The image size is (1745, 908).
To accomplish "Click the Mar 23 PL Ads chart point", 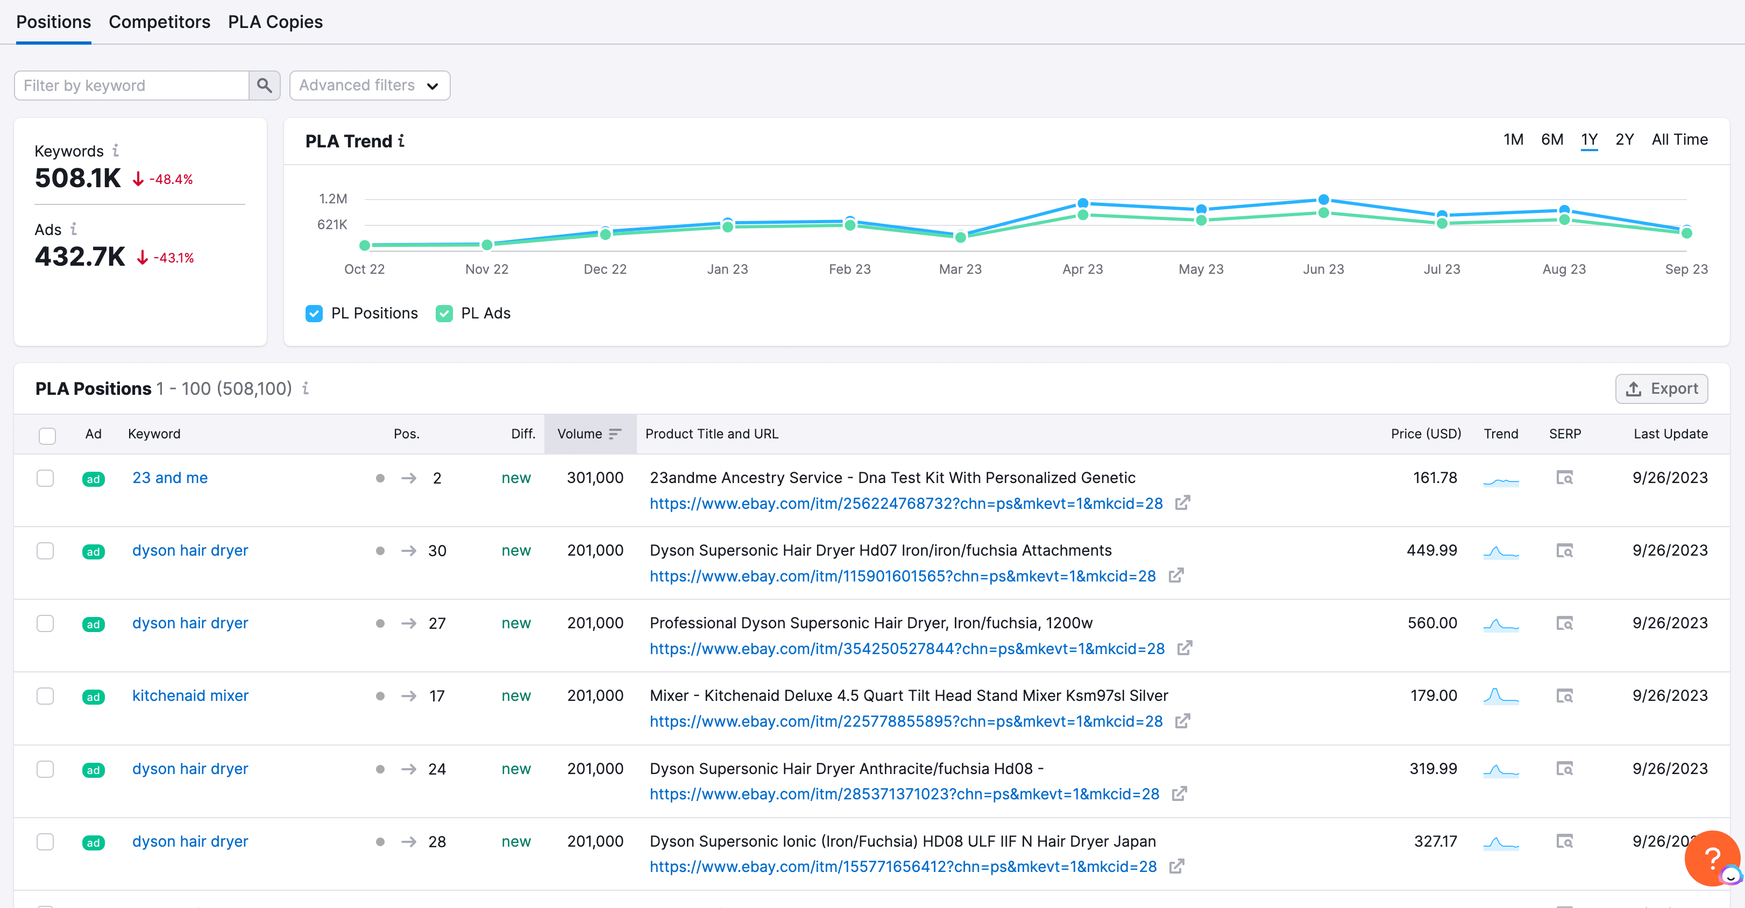I will [960, 238].
